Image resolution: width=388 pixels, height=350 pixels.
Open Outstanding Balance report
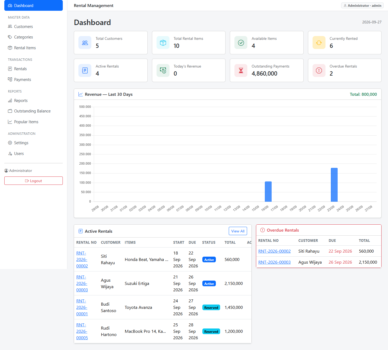click(x=33, y=111)
